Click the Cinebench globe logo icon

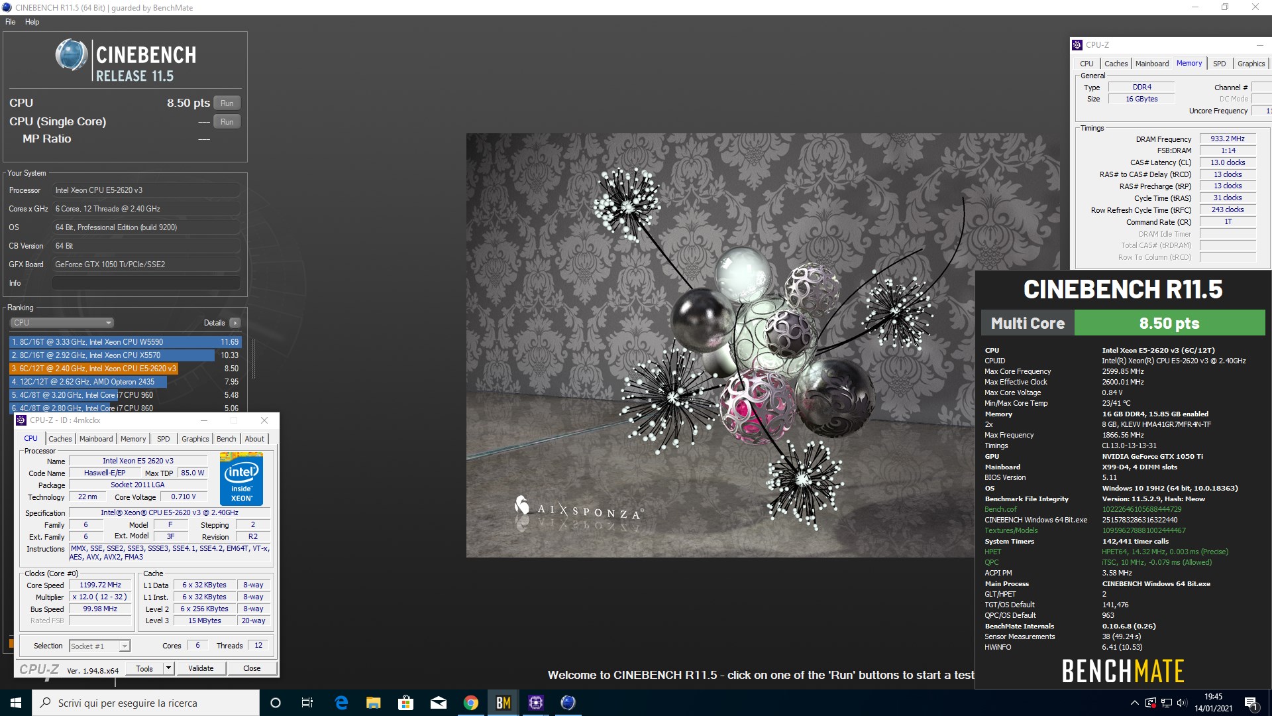pyautogui.click(x=72, y=55)
